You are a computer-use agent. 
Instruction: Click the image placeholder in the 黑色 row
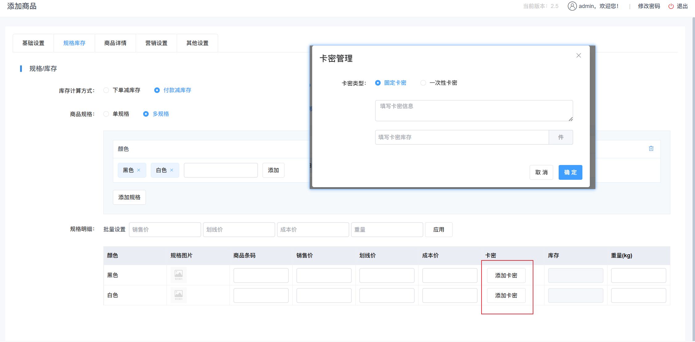179,275
